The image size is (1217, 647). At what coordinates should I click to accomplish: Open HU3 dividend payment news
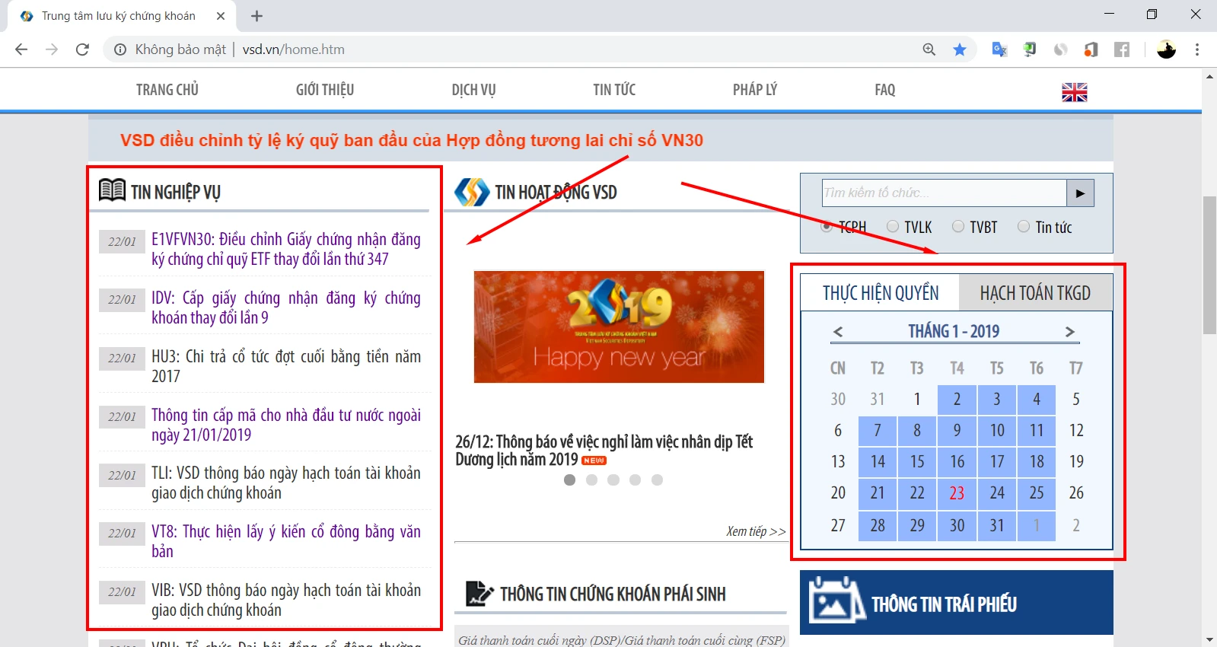(x=286, y=366)
